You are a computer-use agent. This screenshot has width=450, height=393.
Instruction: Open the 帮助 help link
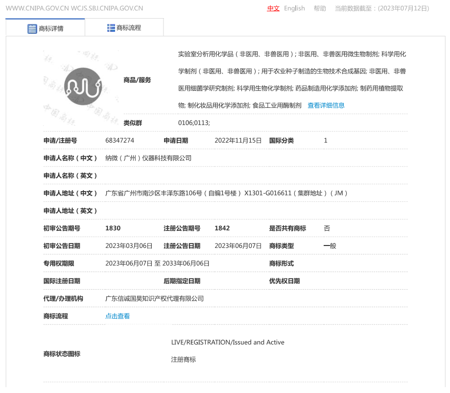[x=320, y=8]
